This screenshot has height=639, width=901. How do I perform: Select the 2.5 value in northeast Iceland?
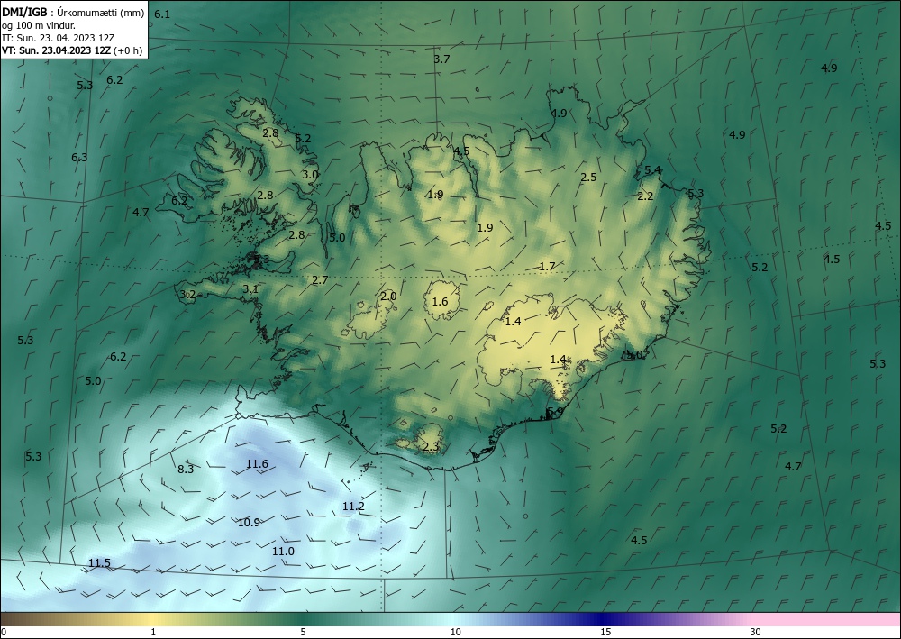coord(588,177)
